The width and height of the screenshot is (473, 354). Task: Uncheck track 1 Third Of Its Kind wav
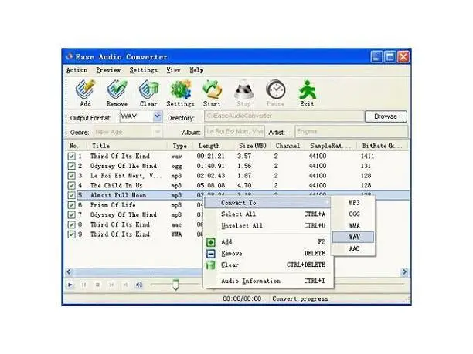[71, 157]
